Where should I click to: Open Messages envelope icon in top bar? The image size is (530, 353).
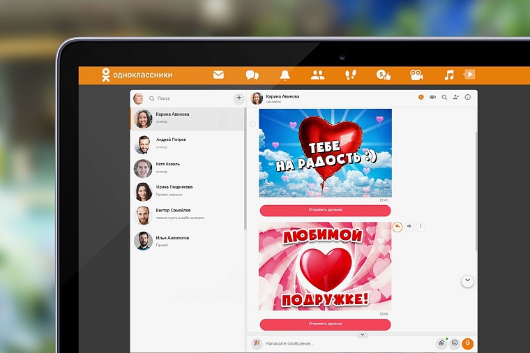point(218,75)
